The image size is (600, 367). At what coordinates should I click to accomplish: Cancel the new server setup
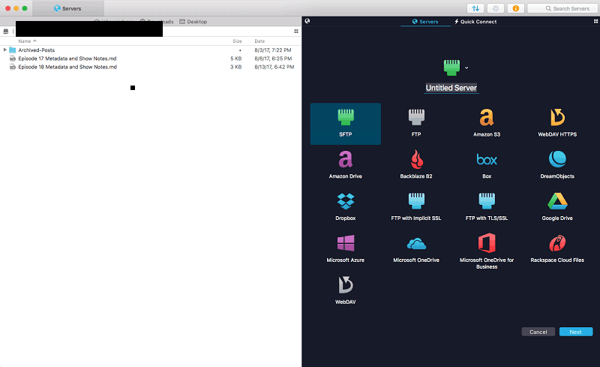(538, 332)
